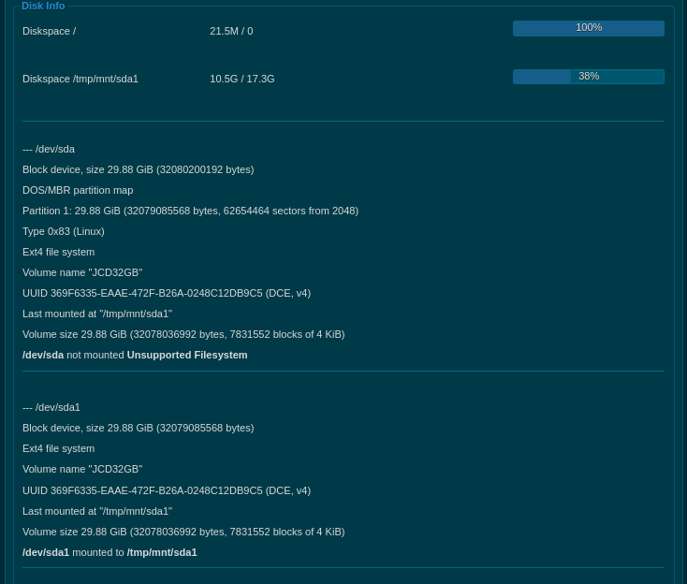Click the DOS/MBR partition map line
This screenshot has height=584, width=687.
point(78,190)
